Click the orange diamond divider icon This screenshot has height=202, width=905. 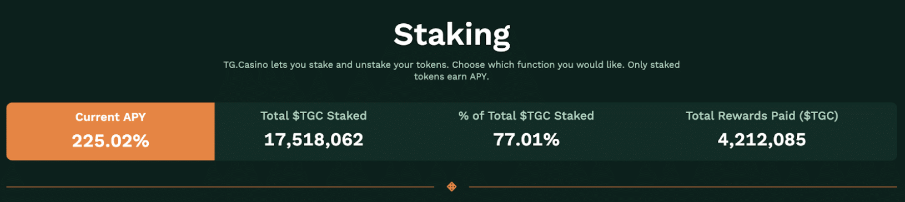(452, 187)
